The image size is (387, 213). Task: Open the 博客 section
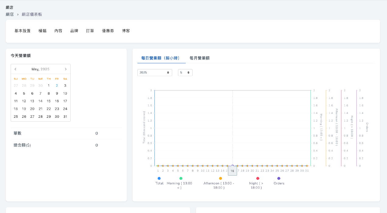point(126,31)
